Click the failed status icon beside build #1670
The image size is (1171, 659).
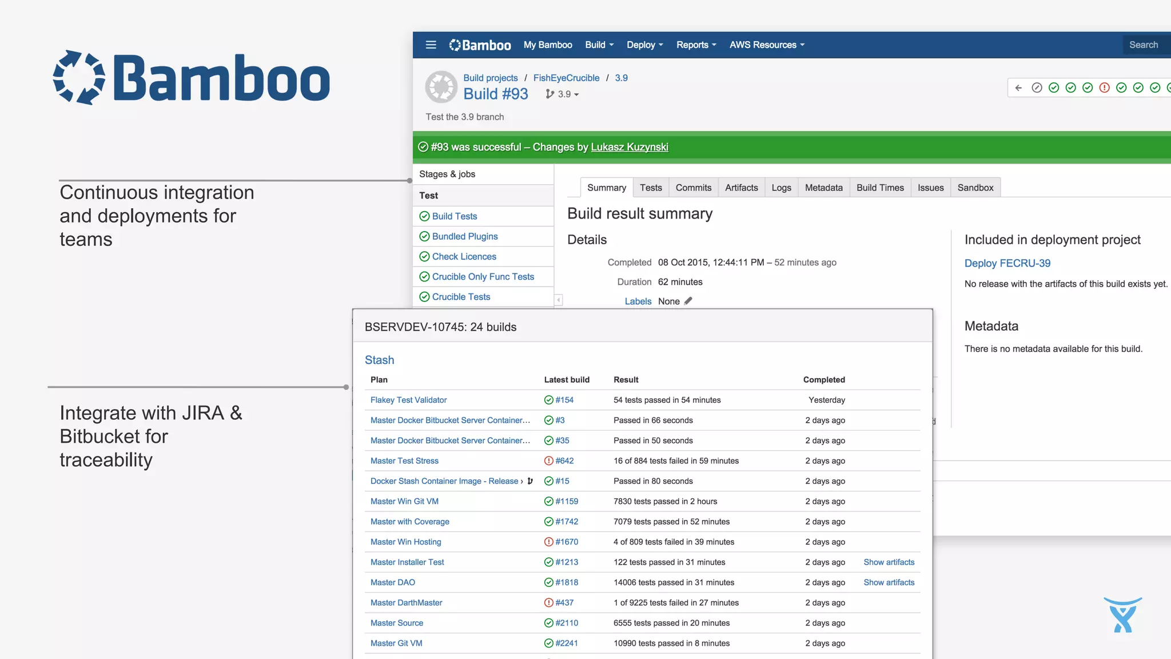(548, 542)
